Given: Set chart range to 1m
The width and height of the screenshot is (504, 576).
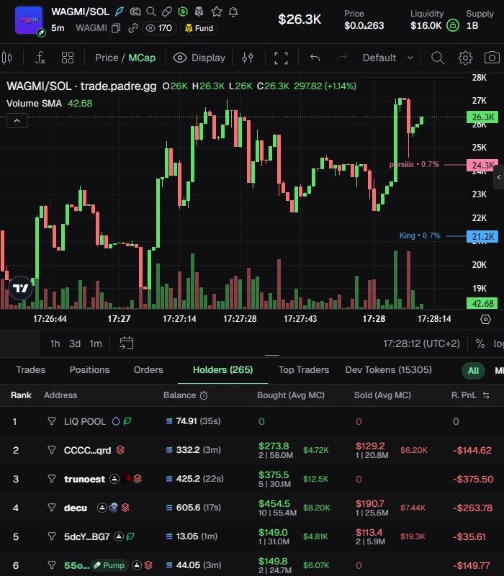Looking at the screenshot, I should [x=96, y=343].
